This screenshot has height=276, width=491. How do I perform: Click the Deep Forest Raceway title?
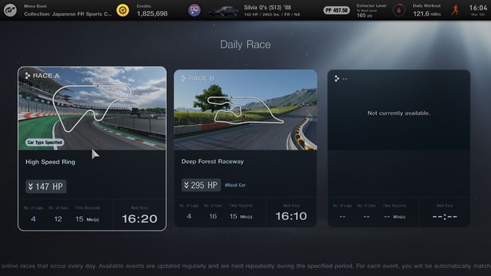pos(213,161)
